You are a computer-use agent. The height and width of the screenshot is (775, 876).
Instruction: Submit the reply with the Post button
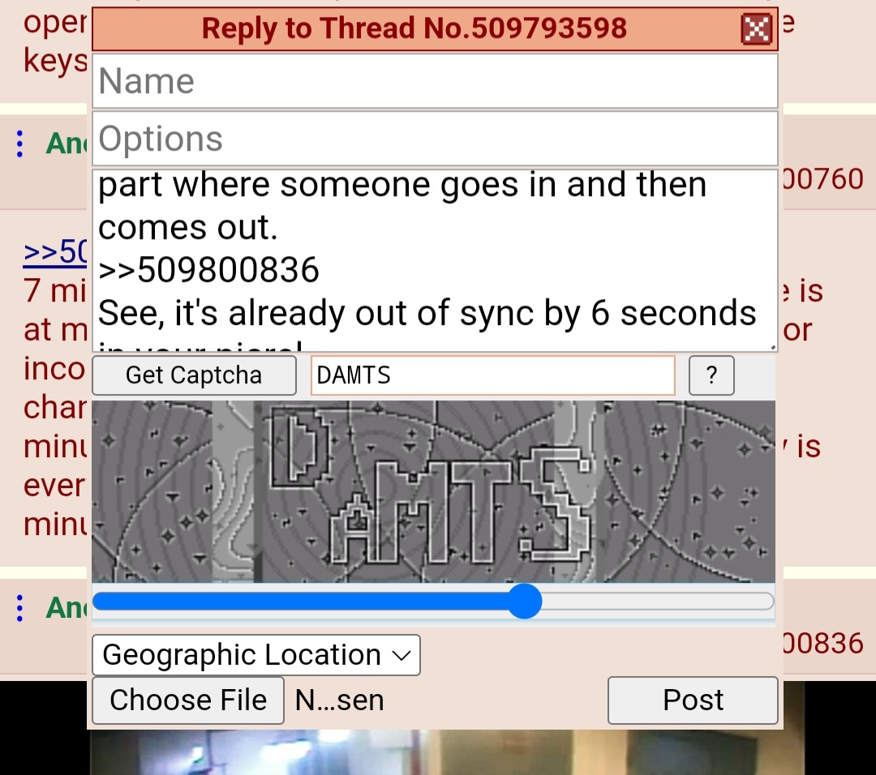click(x=693, y=700)
